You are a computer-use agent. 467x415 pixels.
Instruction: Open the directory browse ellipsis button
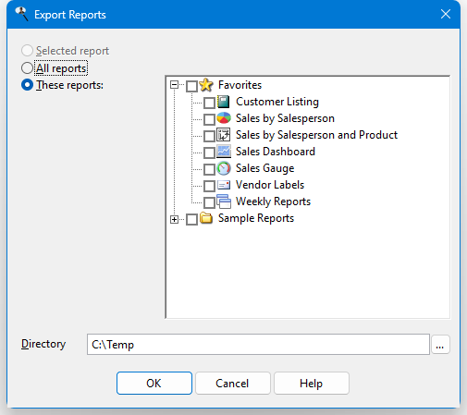(440, 345)
